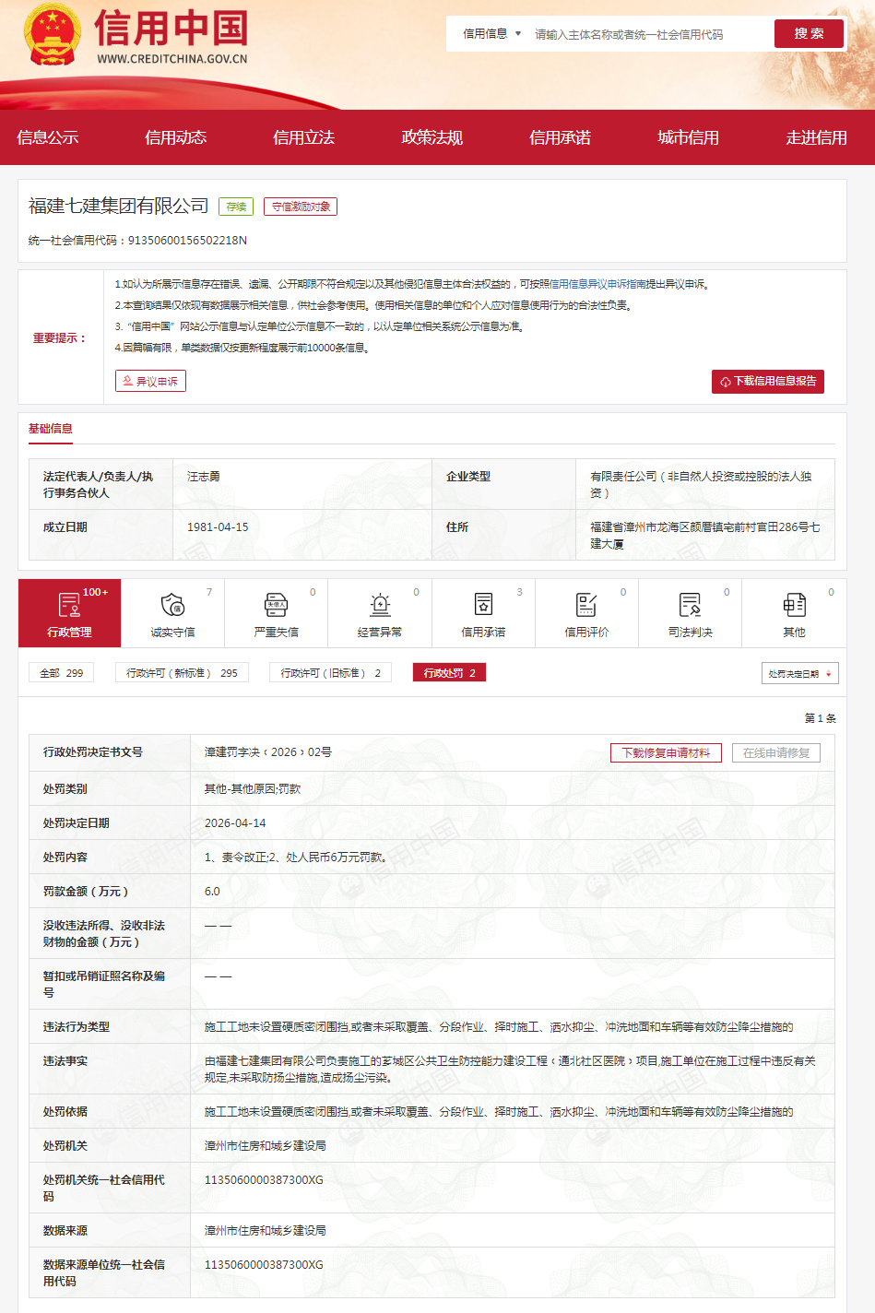Open the 信用承诺 document icon
Image resolution: width=875 pixels, height=1313 pixels.
click(x=483, y=605)
